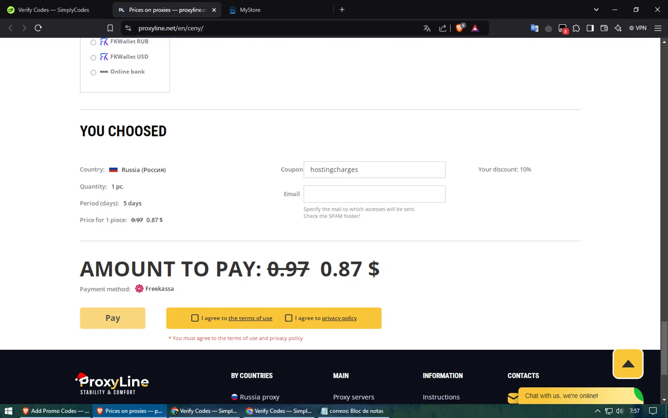Click Your discount: 10% text
Screen dimensions: 668x418
(505, 169)
